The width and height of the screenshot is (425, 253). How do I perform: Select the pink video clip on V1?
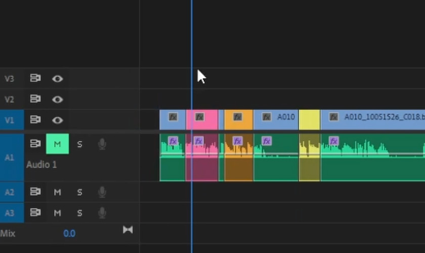[202, 119]
